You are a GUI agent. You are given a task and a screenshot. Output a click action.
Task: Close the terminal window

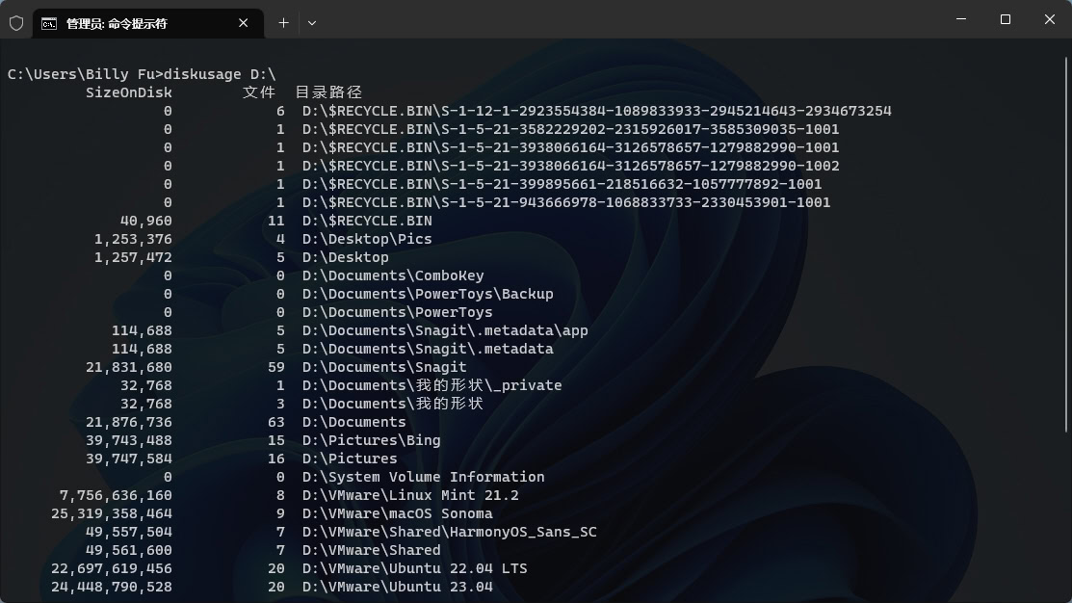1050,19
